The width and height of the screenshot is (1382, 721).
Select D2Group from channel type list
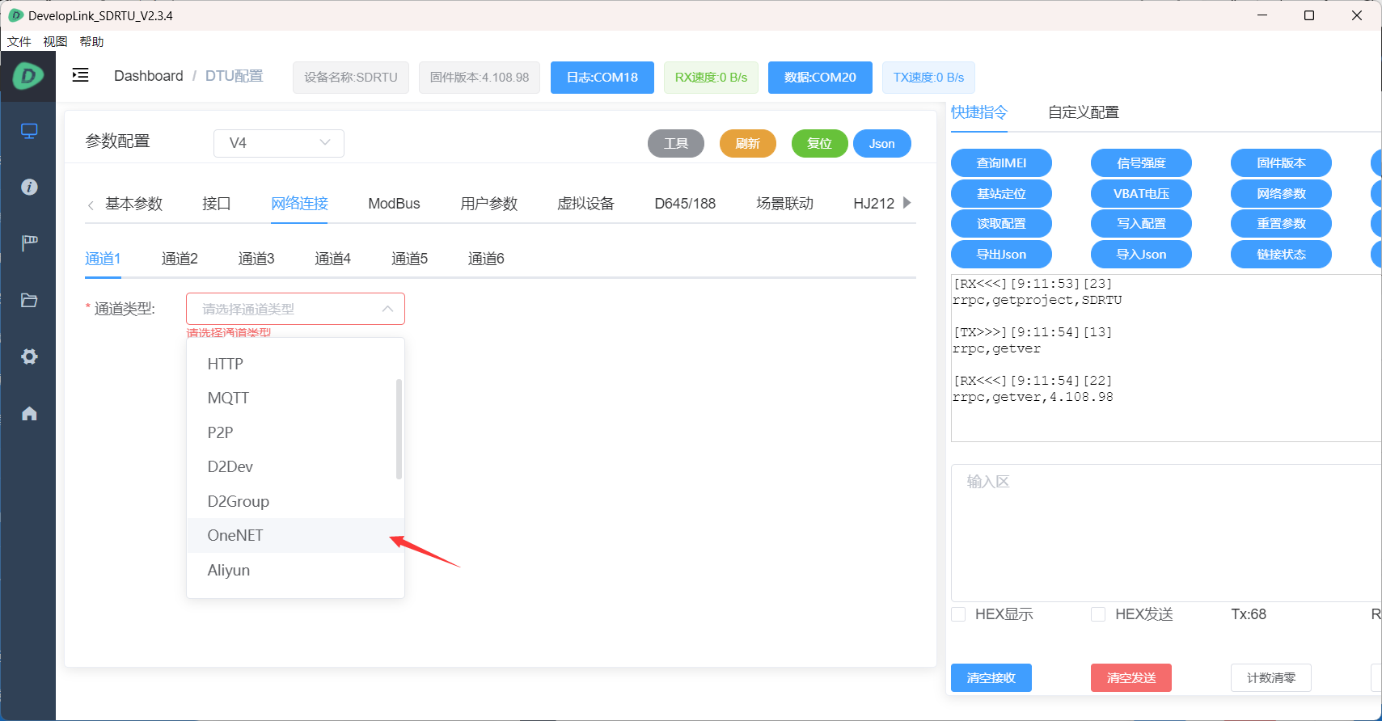tap(295, 501)
